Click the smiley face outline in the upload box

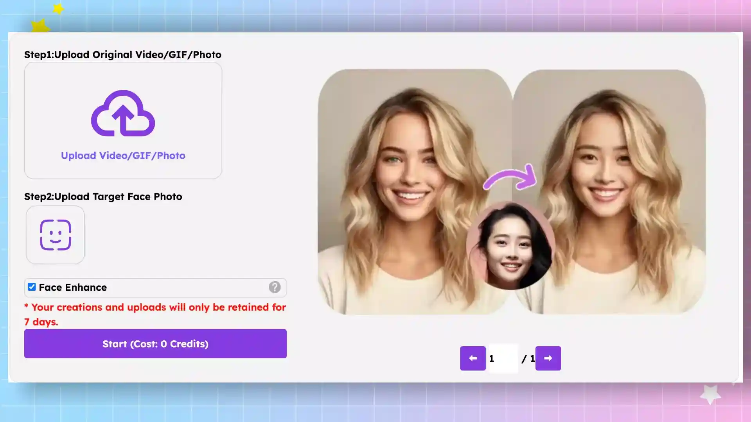click(x=55, y=234)
